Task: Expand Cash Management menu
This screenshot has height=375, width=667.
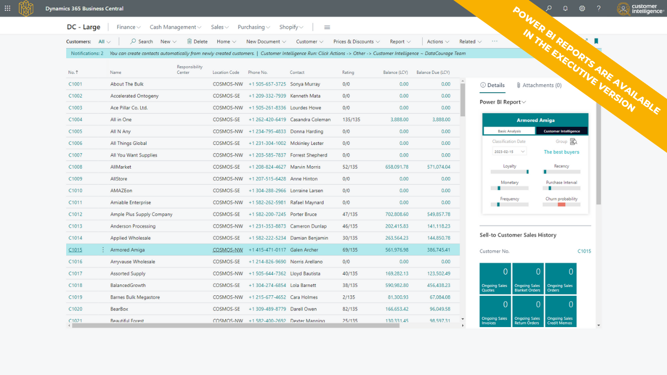Action: (176, 27)
